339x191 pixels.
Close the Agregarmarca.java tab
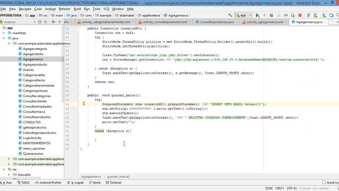325,22
